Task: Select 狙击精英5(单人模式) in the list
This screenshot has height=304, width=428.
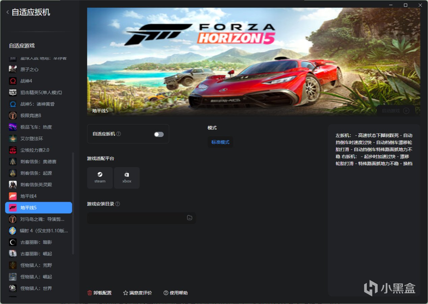Action: click(39, 92)
